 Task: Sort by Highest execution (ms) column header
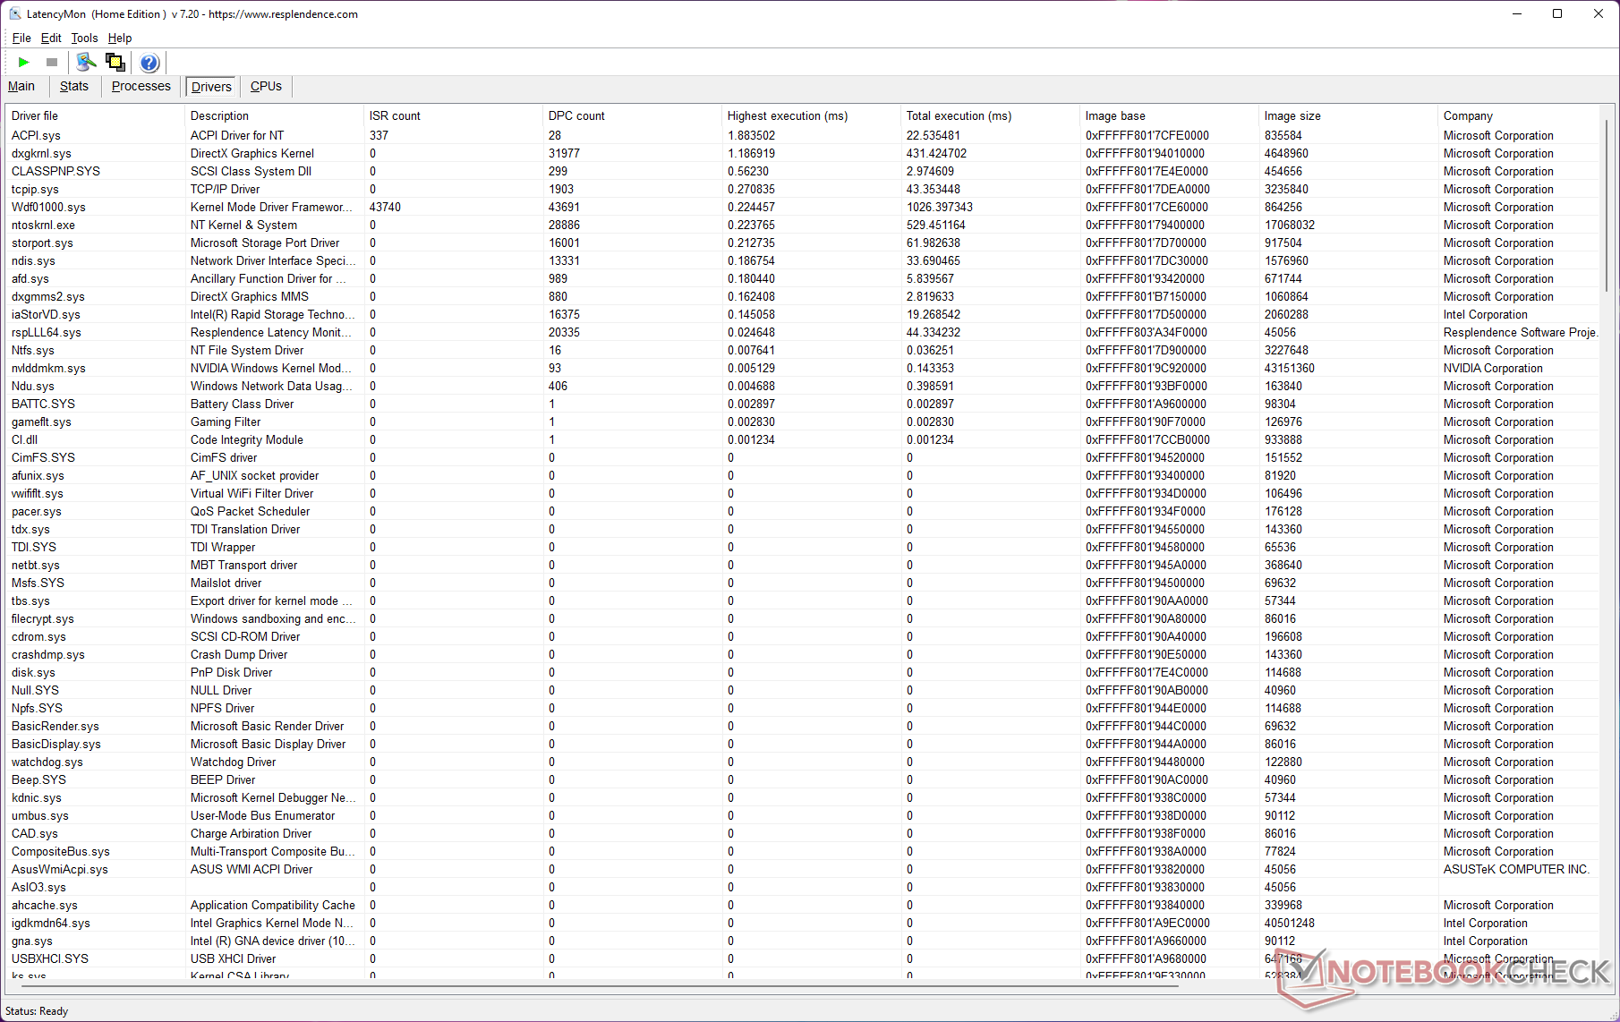[x=812, y=115]
